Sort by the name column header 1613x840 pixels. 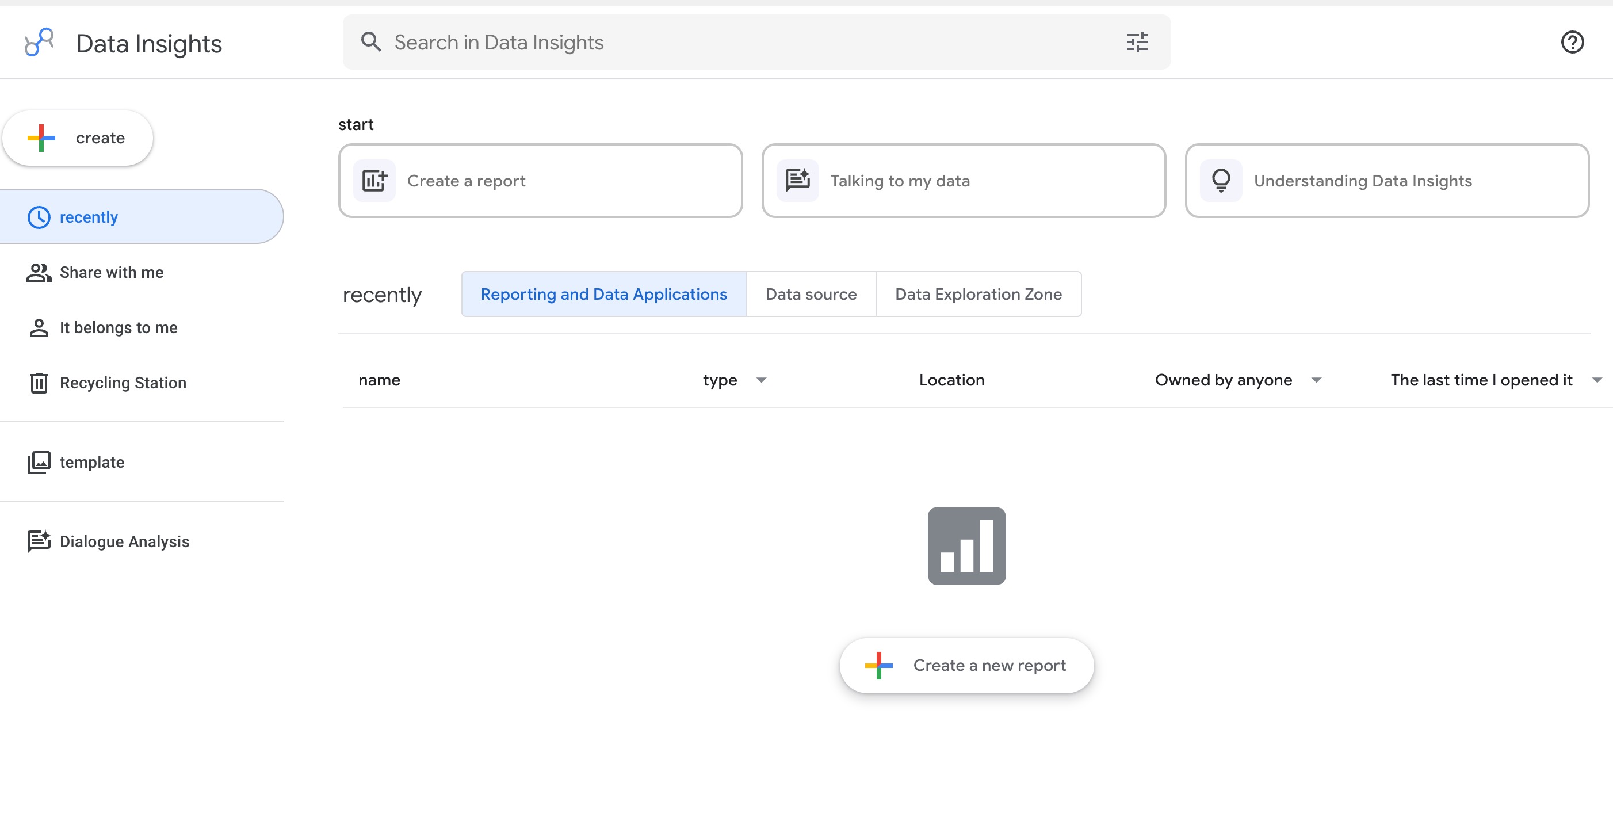tap(380, 380)
